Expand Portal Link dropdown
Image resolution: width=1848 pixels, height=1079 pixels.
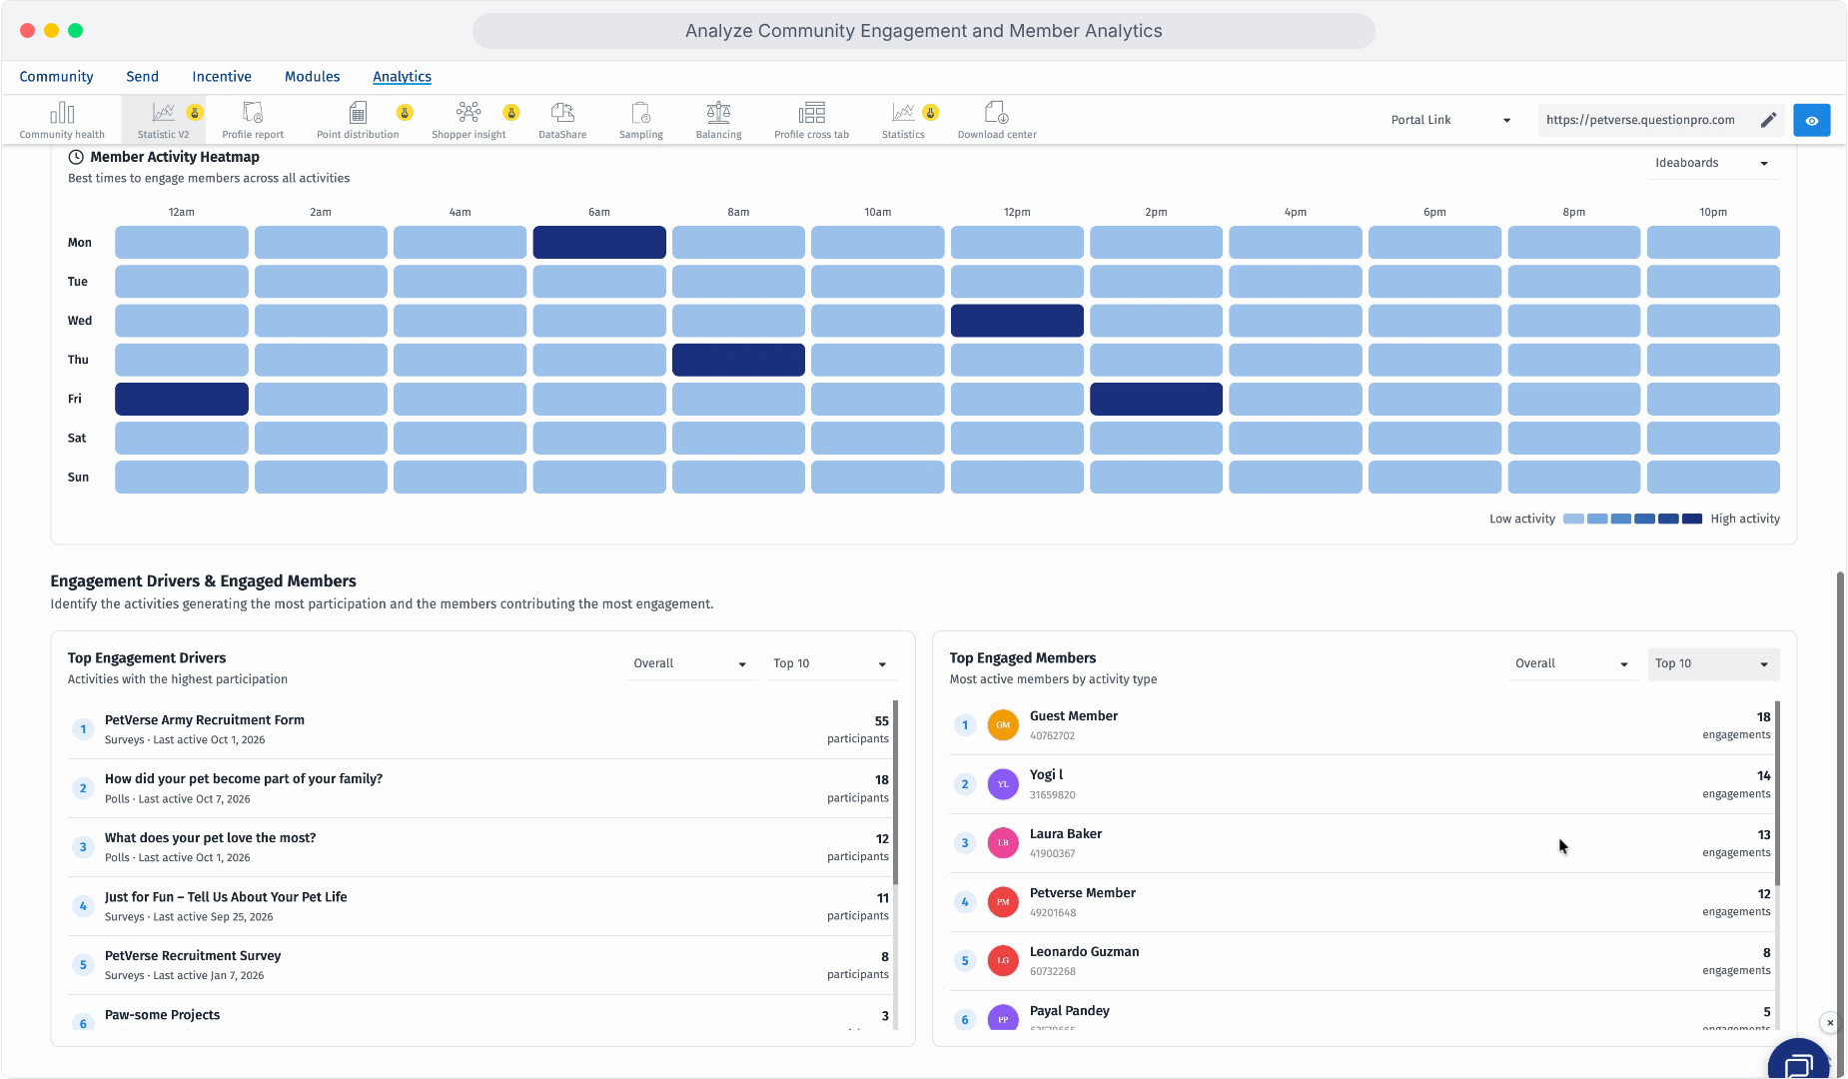pyautogui.click(x=1451, y=120)
